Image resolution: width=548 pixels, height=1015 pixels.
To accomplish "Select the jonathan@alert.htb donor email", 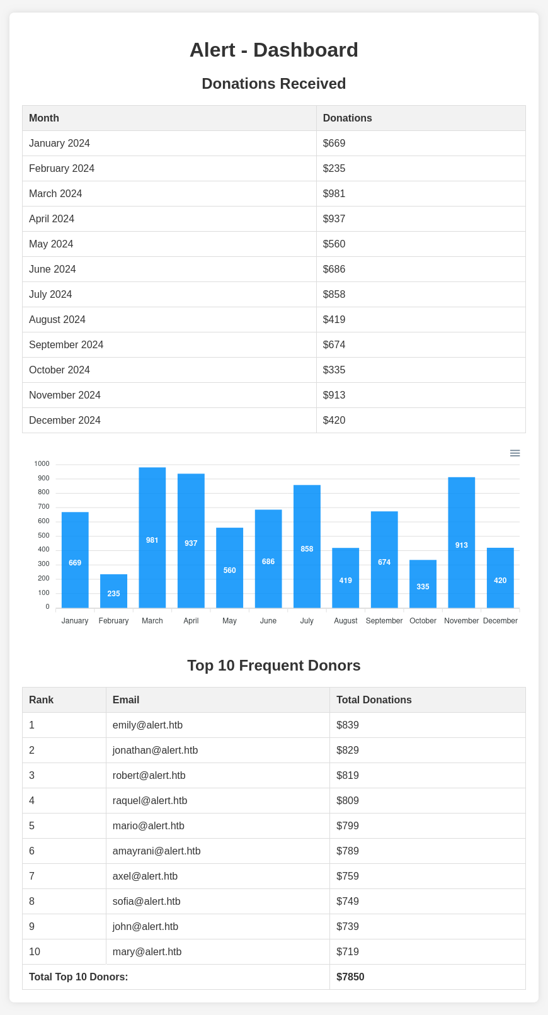I will click(x=155, y=751).
